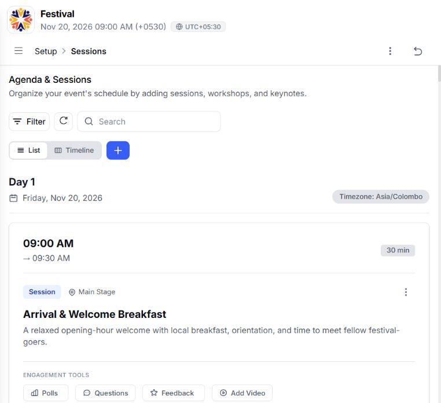Viewport: 441px width, 403px height.
Task: Click the Main Stage location pin
Action: point(72,292)
